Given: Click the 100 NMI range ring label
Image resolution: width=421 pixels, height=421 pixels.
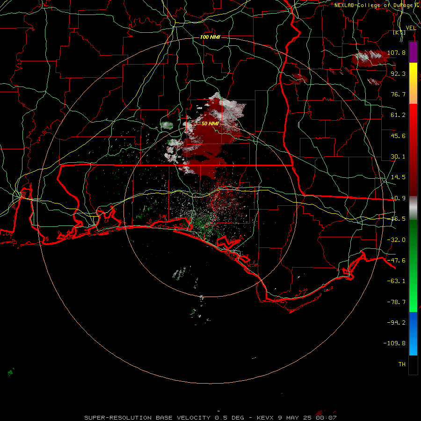Looking at the screenshot, I should pyautogui.click(x=210, y=37).
